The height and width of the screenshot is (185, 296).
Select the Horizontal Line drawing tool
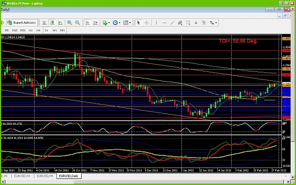point(164,23)
